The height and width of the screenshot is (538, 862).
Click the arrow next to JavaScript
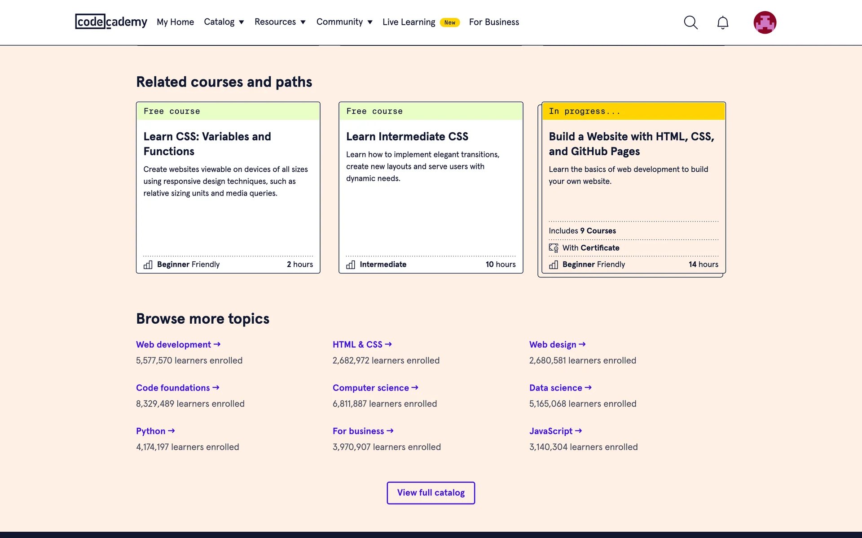pyautogui.click(x=578, y=431)
